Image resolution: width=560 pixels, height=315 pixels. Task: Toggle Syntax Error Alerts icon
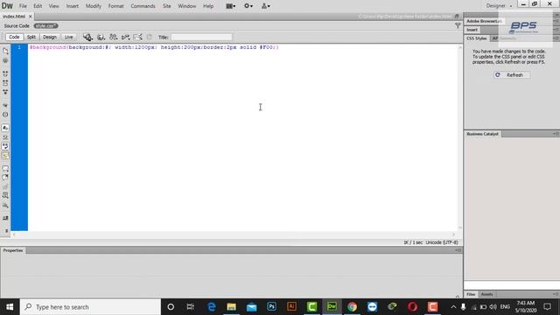click(x=5, y=156)
